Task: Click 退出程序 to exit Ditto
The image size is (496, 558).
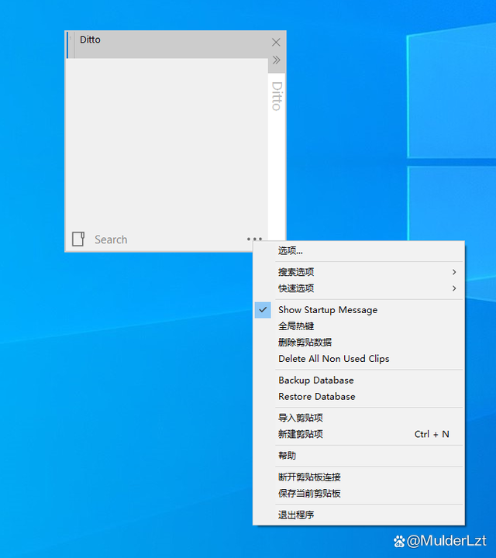Action: click(x=358, y=515)
